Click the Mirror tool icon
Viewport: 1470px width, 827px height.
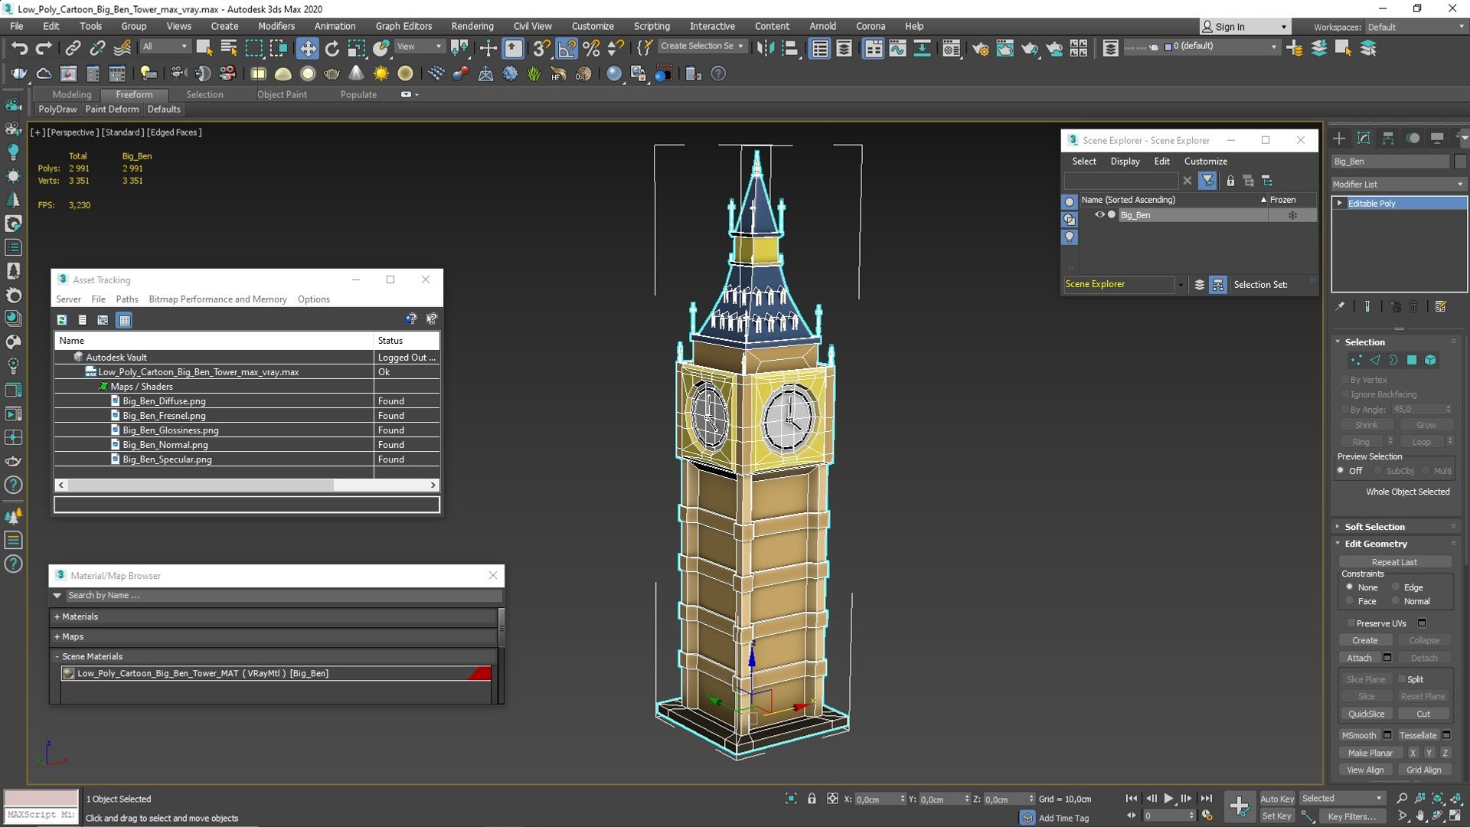765,48
